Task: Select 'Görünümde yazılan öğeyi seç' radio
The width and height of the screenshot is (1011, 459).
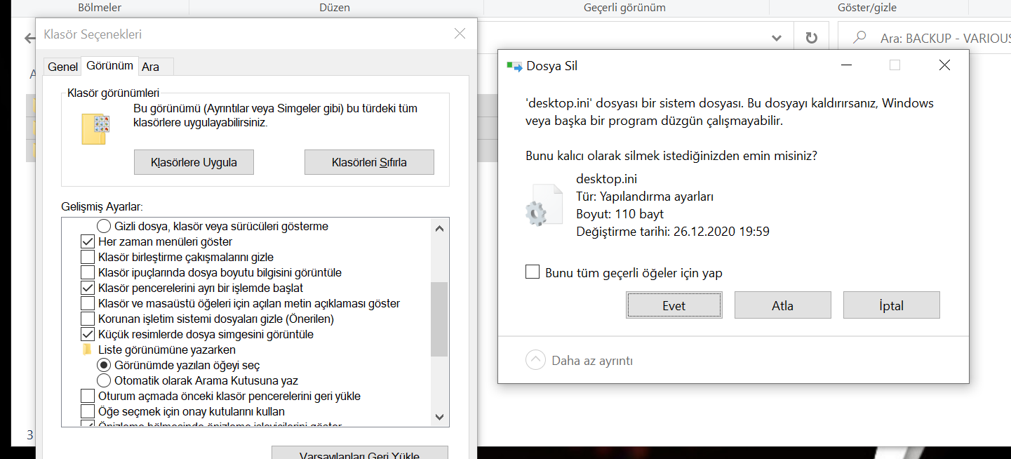Action: 104,365
